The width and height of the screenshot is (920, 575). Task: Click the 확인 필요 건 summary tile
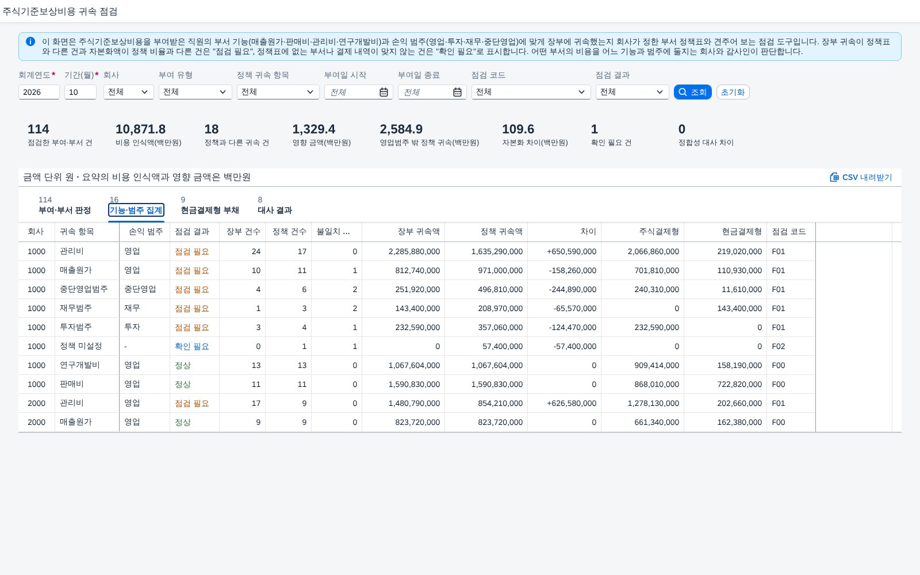[611, 135]
